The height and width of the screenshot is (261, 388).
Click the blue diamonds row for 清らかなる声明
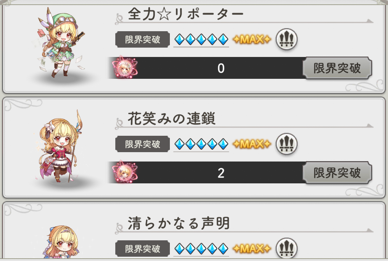click(x=201, y=249)
